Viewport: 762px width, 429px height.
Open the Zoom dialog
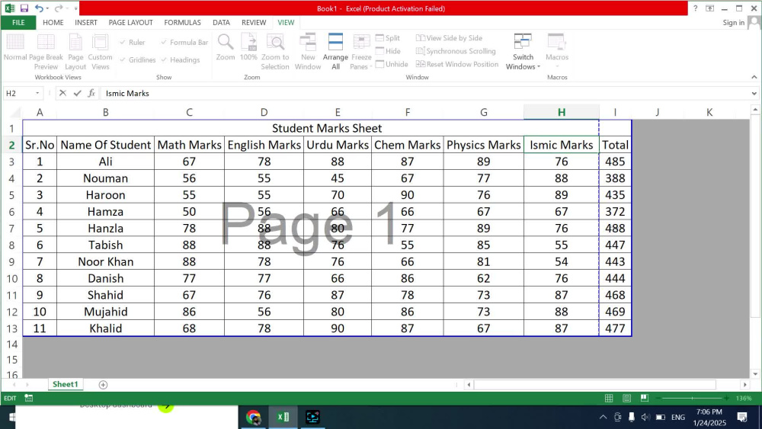(226, 47)
